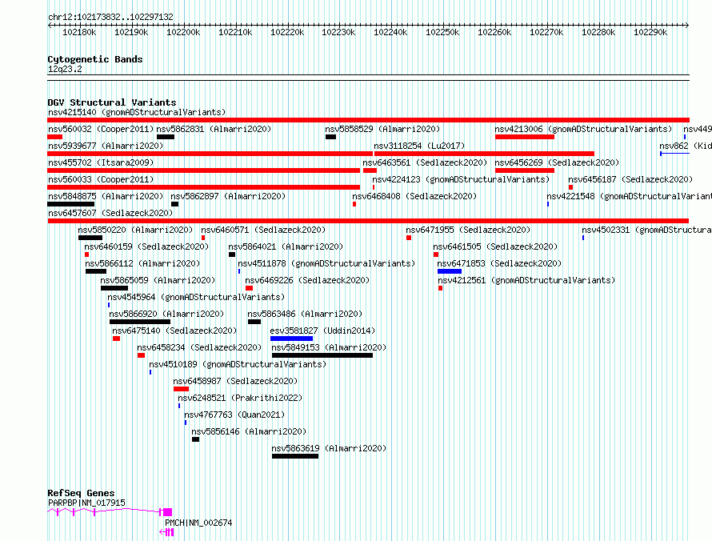Click the PMCH|NM_002674 gene label
This screenshot has width=712, height=541.
click(x=198, y=523)
